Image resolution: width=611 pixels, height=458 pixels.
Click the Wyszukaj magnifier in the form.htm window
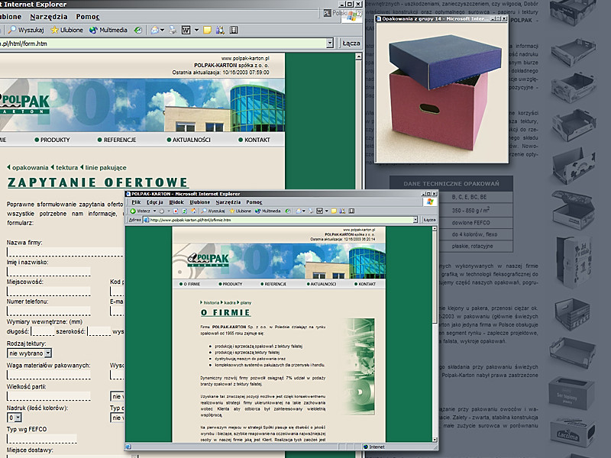click(x=12, y=30)
